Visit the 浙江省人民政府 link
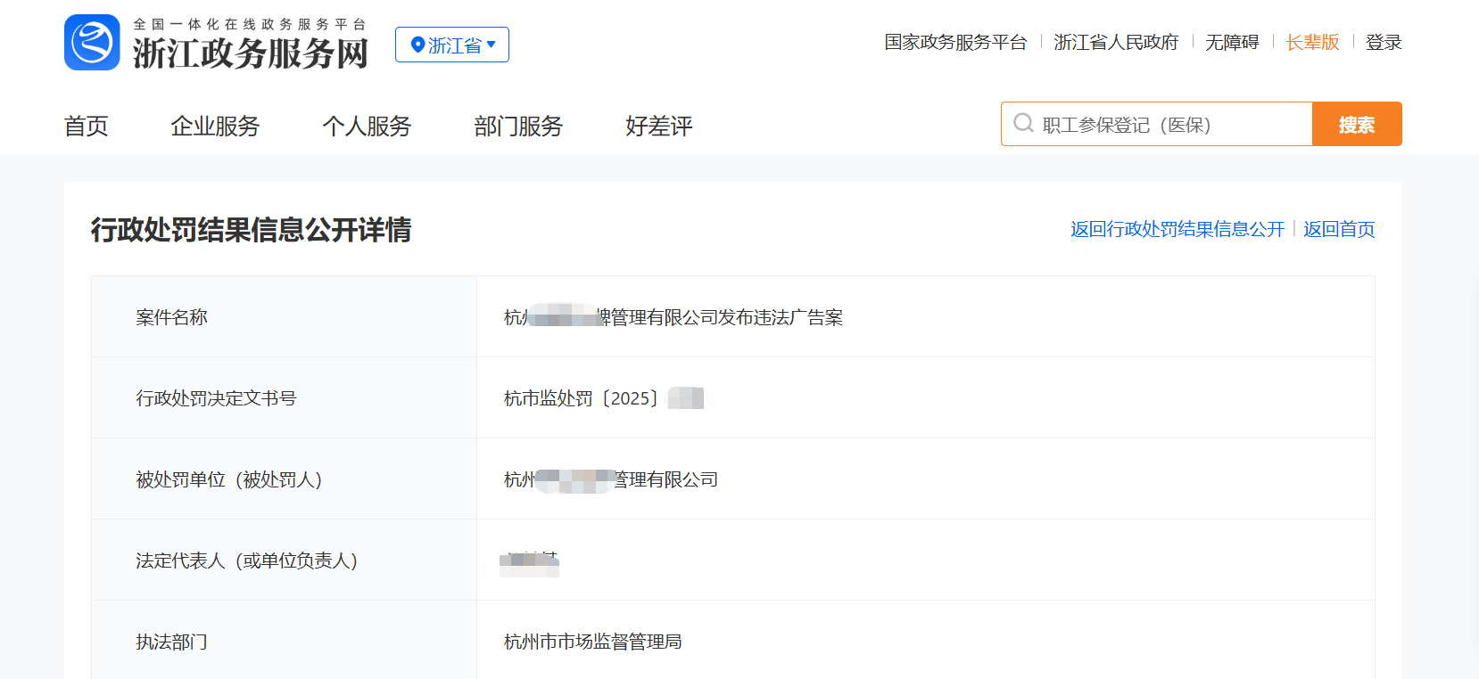The height and width of the screenshot is (679, 1479). pos(1116,42)
